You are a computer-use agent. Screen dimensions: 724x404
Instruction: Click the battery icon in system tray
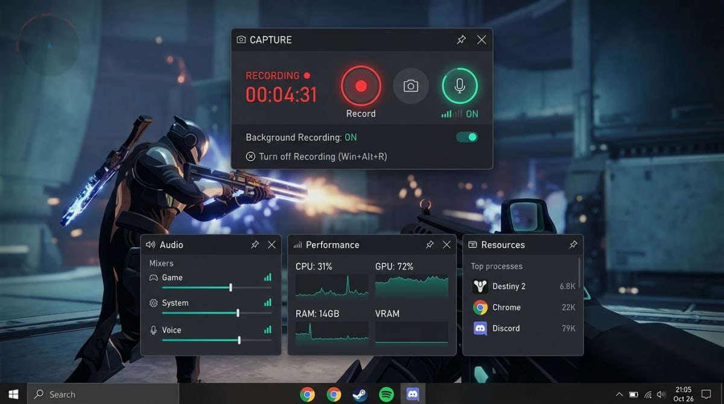click(634, 394)
